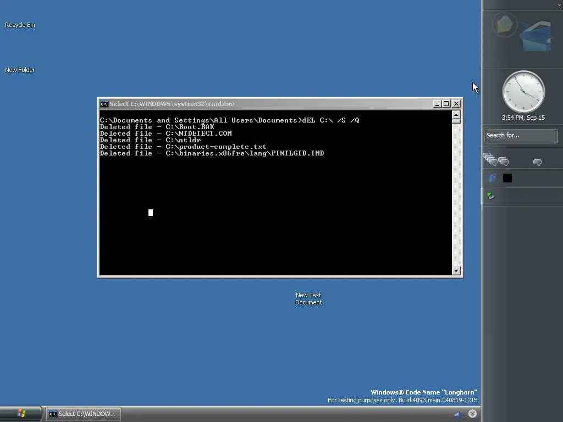Click the cmd scrollbar up arrow
Image resolution: width=563 pixels, height=422 pixels.
(x=456, y=114)
